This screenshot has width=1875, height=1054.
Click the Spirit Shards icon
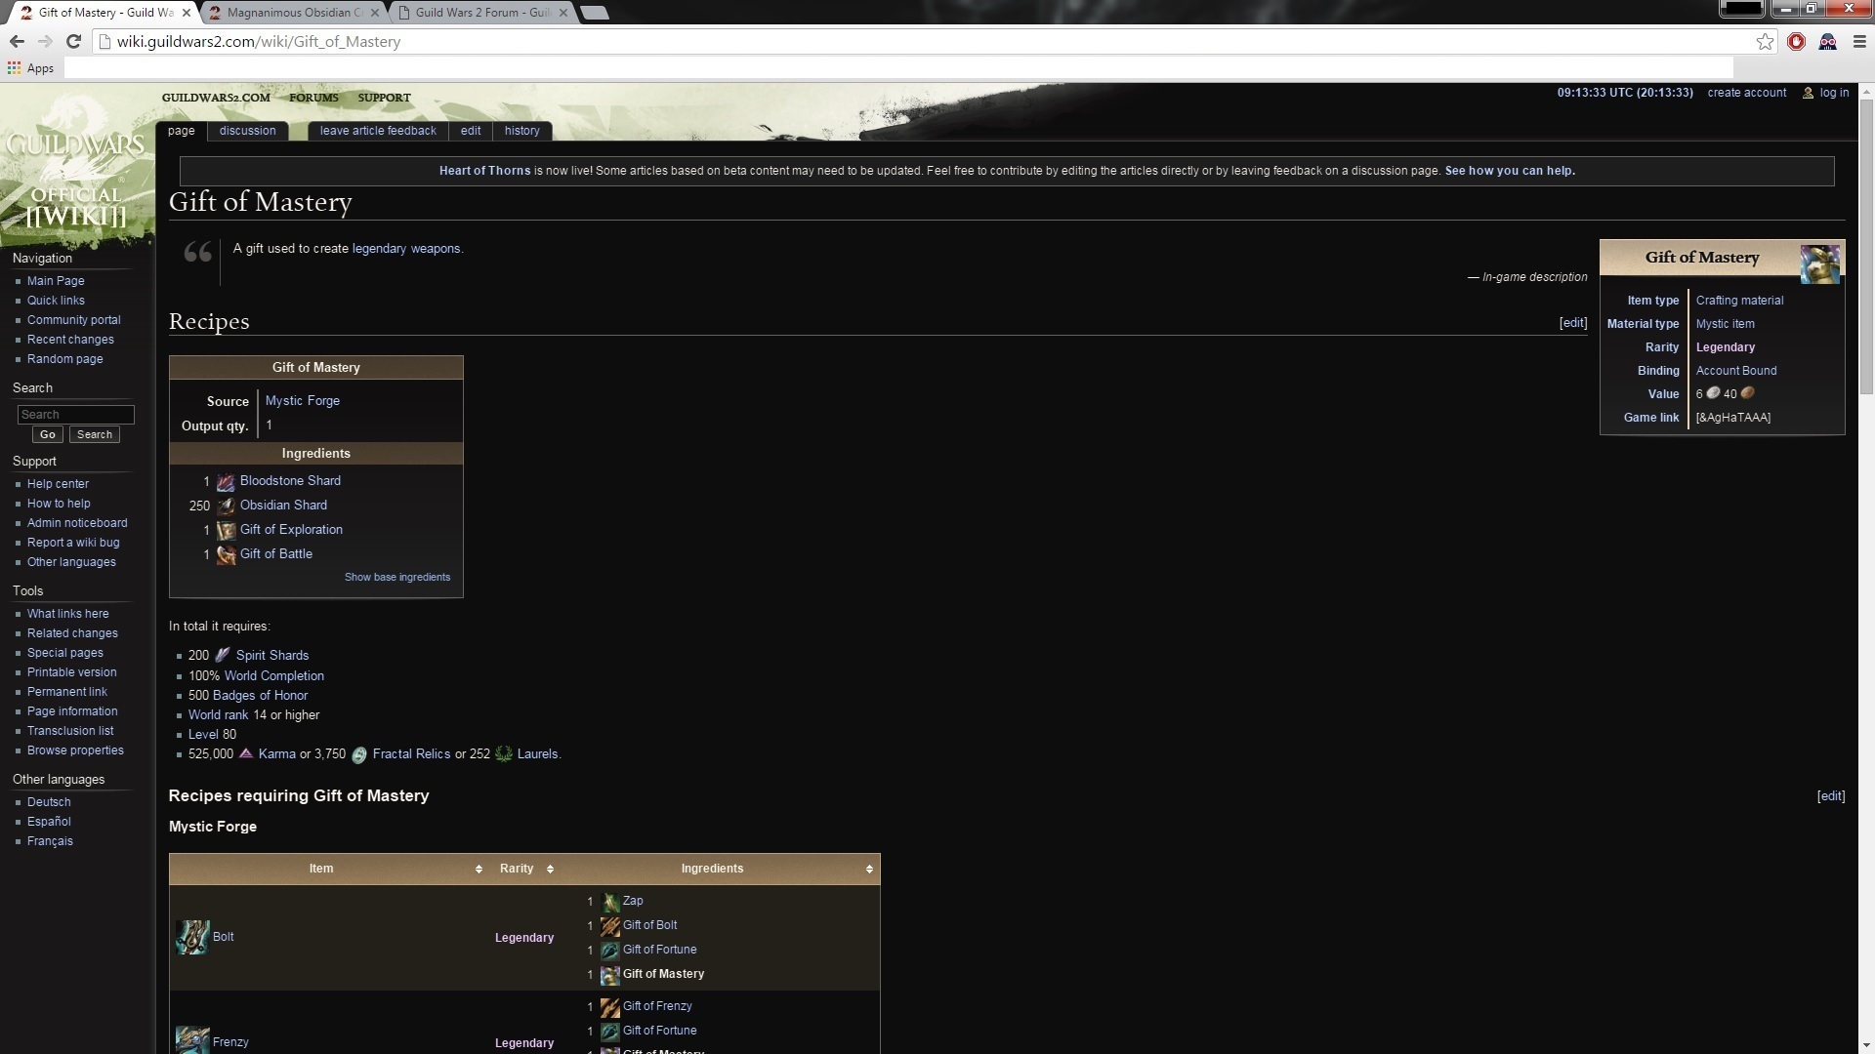(x=223, y=655)
